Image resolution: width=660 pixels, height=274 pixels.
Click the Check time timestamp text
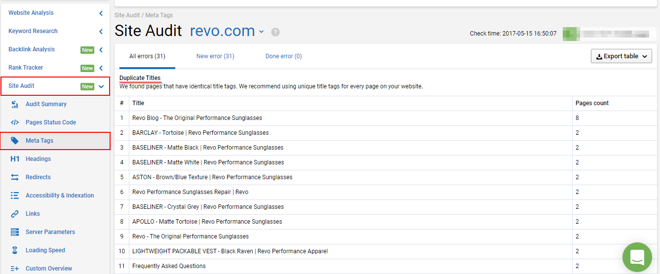click(513, 34)
